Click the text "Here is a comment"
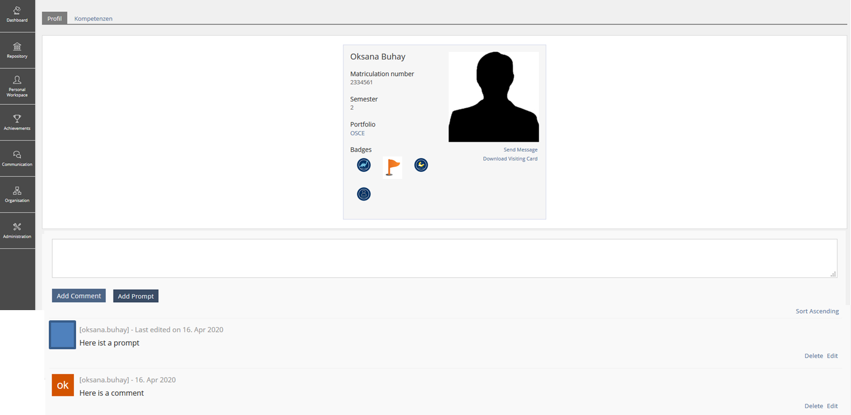Screen dimensions: 851x415 coord(112,393)
